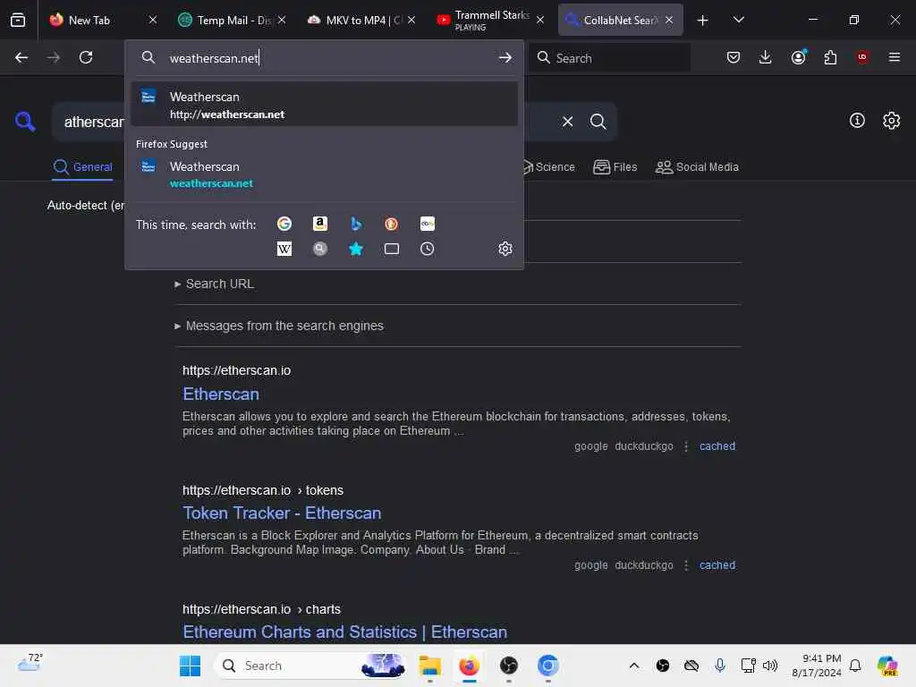Open taskbar weather widget showing 72°
This screenshot has height=687, width=916.
(30, 663)
